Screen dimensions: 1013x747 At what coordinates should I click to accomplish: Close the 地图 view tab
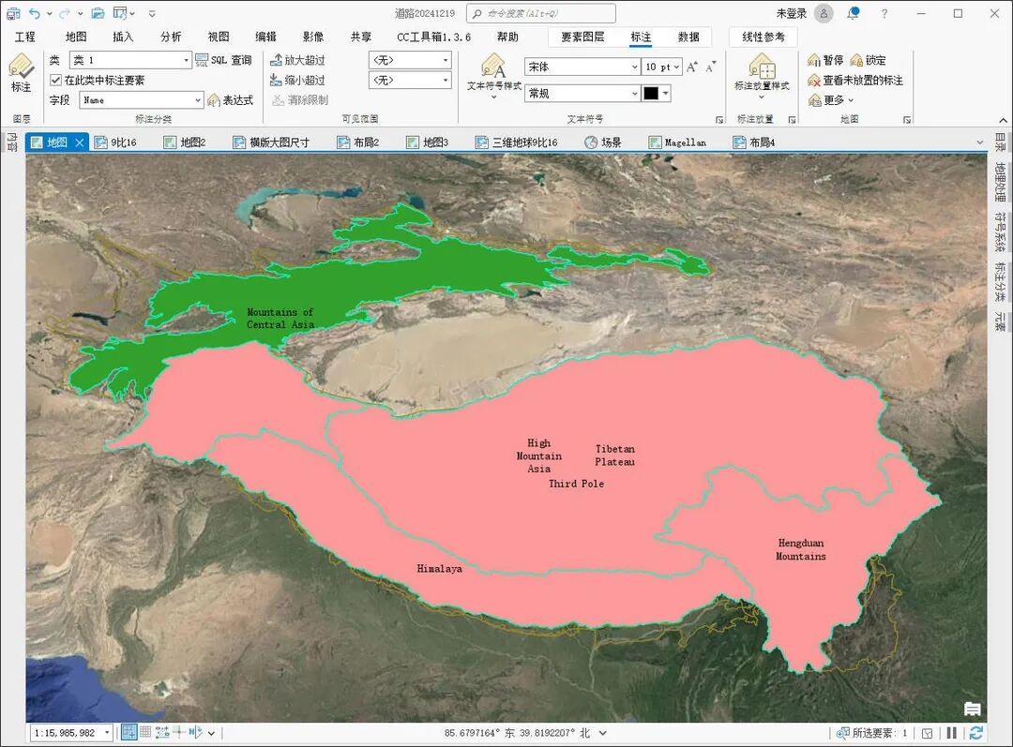pyautogui.click(x=80, y=142)
